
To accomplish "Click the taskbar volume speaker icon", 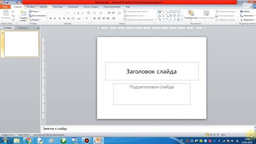I will (x=233, y=141).
